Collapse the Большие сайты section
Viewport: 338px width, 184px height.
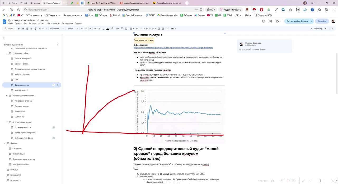(7, 53)
